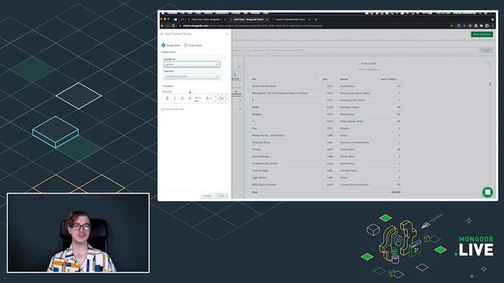The image size is (504, 283).
Task: Click the table vertical scrollbar handle
Action: coord(490,85)
